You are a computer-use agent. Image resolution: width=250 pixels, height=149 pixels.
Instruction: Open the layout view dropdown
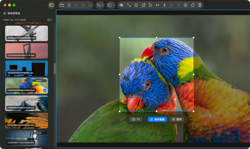click(x=111, y=5)
